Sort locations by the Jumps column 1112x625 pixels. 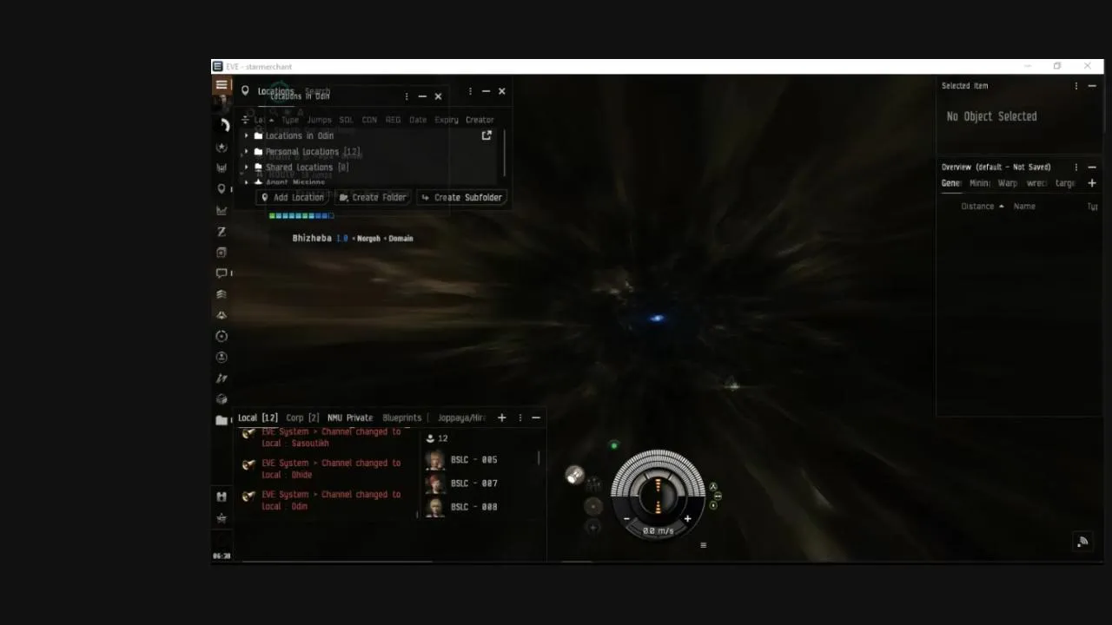(x=319, y=120)
